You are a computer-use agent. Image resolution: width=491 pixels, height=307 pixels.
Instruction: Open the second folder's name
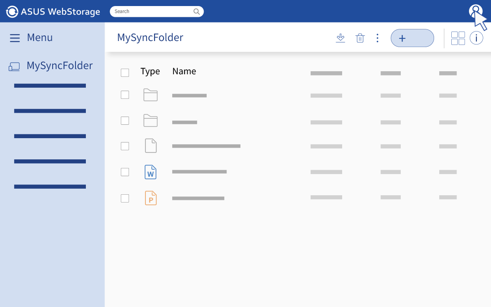pos(185,122)
